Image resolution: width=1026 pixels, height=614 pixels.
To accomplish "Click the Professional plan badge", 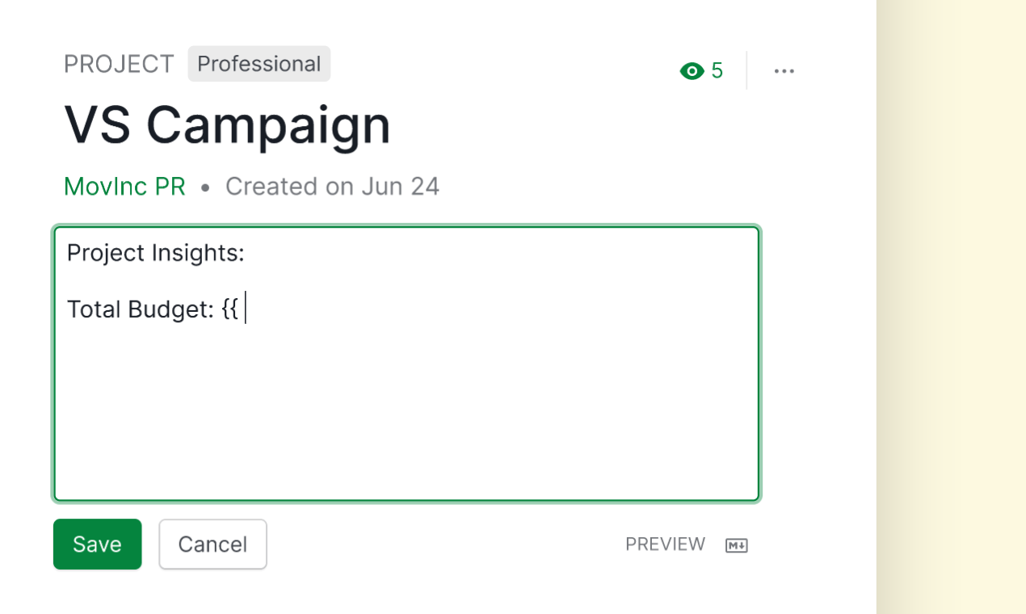I will (259, 64).
